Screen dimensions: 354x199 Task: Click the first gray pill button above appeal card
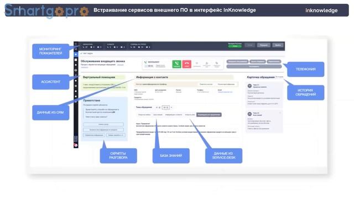(x=237, y=61)
